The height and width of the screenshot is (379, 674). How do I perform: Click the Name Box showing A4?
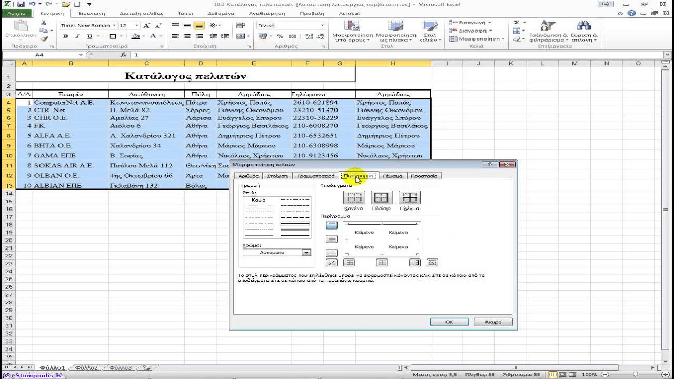[x=39, y=55]
